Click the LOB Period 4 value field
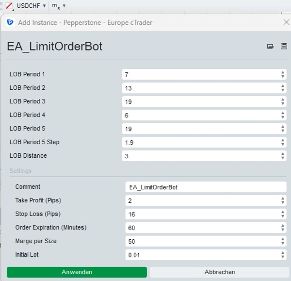 [x=204, y=115]
